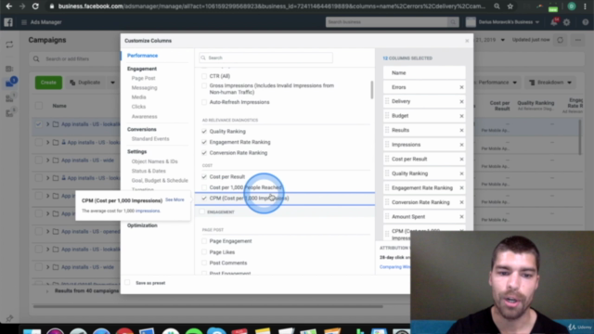Check the Post Comments checkbox
The image size is (594, 334).
point(204,263)
